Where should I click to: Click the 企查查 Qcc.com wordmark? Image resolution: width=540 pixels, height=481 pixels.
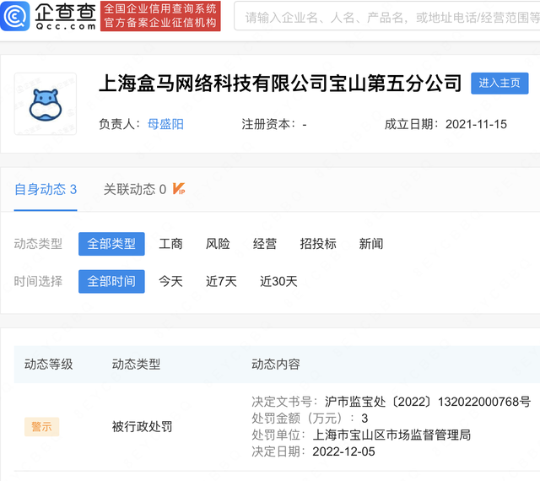(x=66, y=16)
